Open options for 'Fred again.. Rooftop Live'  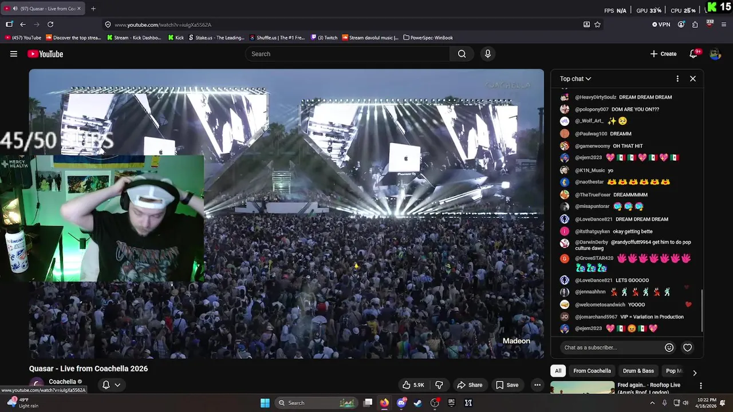point(700,386)
